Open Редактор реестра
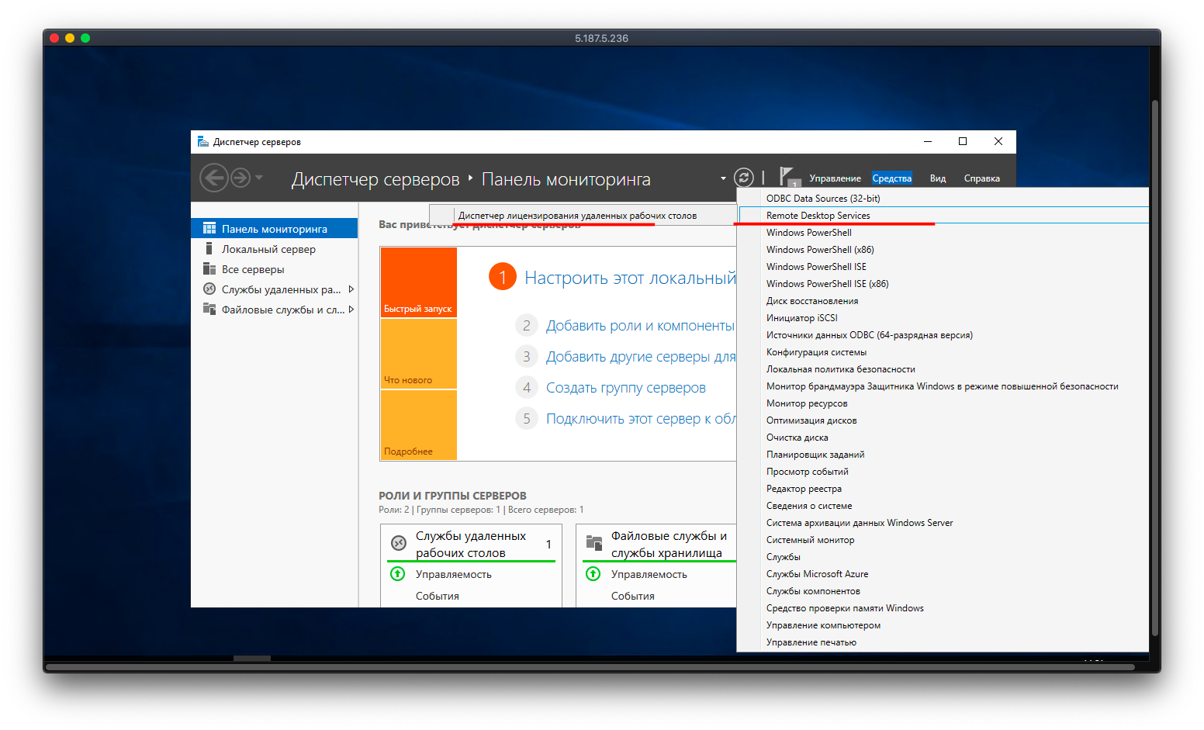Image resolution: width=1204 pixels, height=730 pixels. (943, 488)
